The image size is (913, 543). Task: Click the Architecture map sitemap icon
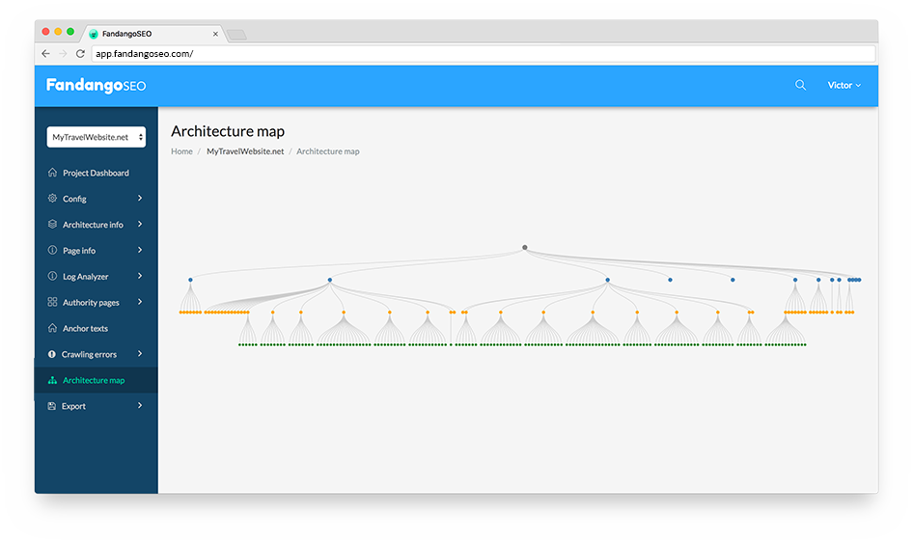(x=52, y=380)
